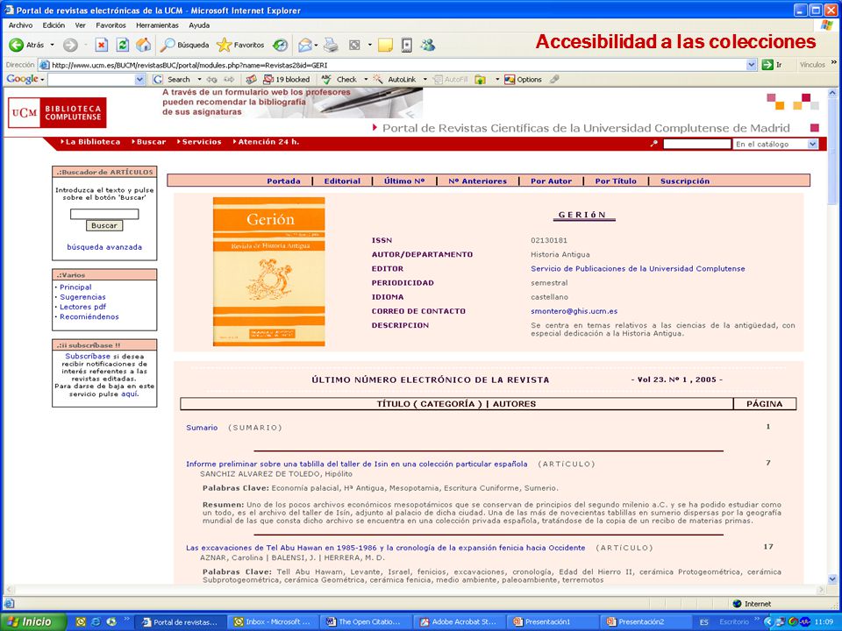Browse the Por Título tab
Screen dimensions: 842x631
pyautogui.click(x=616, y=181)
